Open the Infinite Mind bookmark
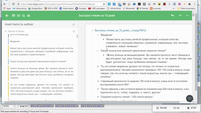The height and width of the screenshot is (113, 201). coord(114,8)
